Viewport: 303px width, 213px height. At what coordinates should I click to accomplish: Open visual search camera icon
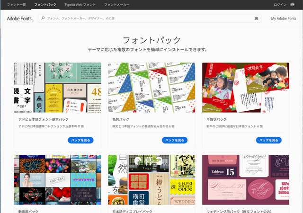point(256,18)
